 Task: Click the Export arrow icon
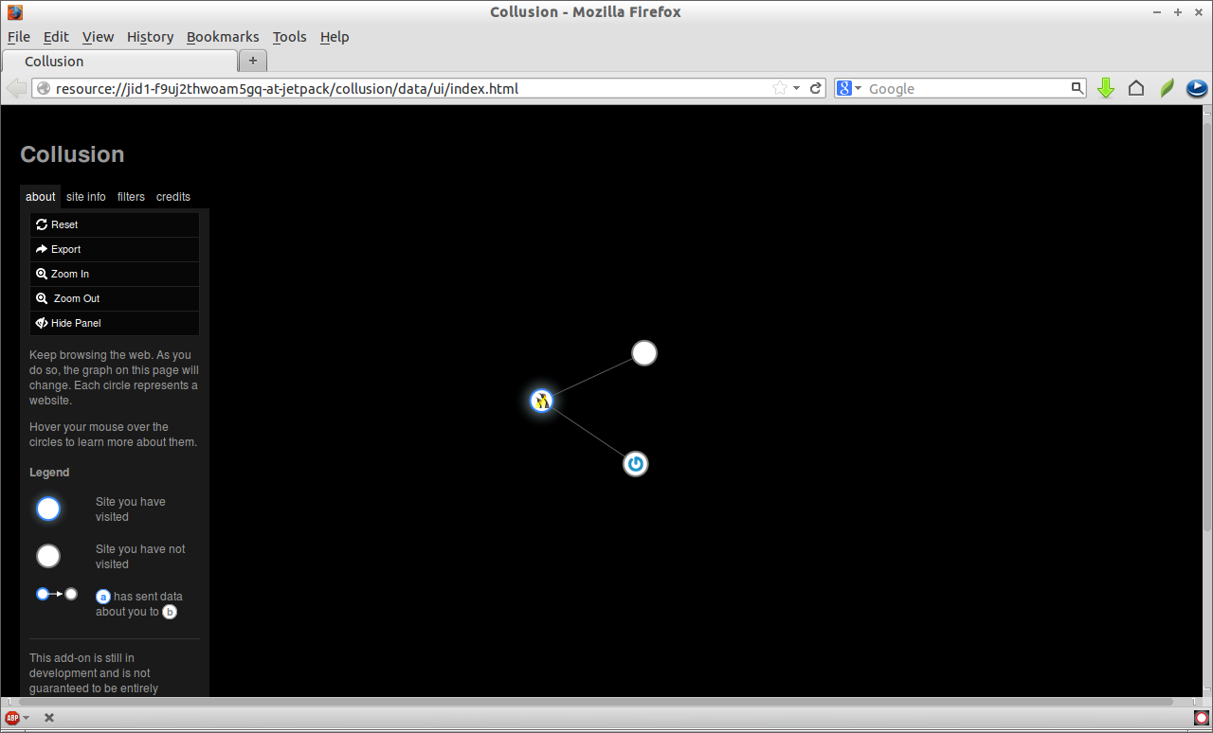[42, 249]
